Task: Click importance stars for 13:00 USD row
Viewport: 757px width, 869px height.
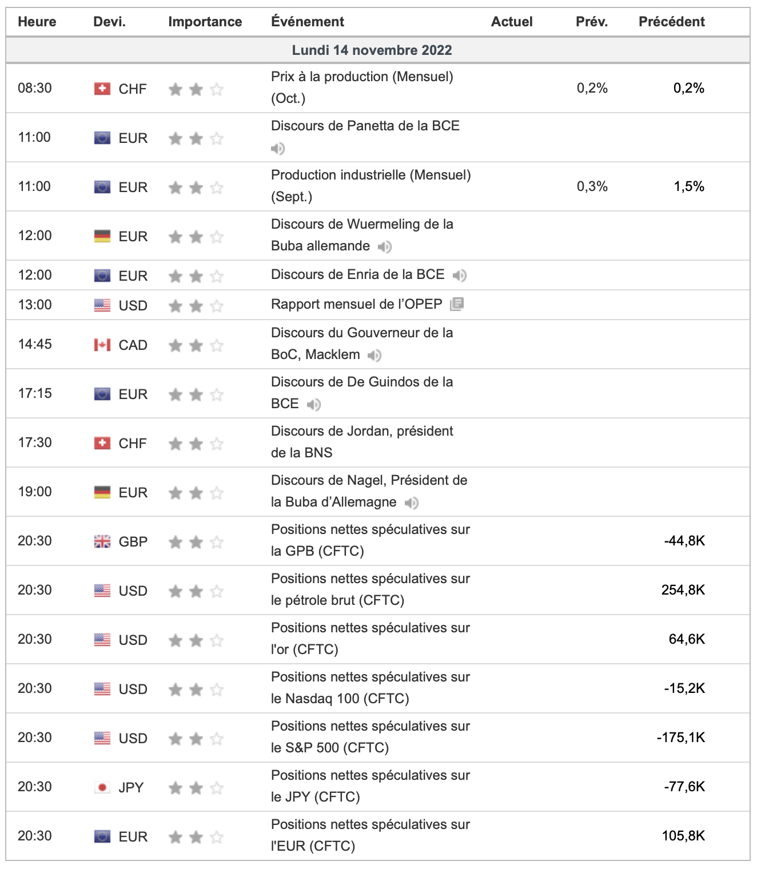Action: click(x=196, y=306)
